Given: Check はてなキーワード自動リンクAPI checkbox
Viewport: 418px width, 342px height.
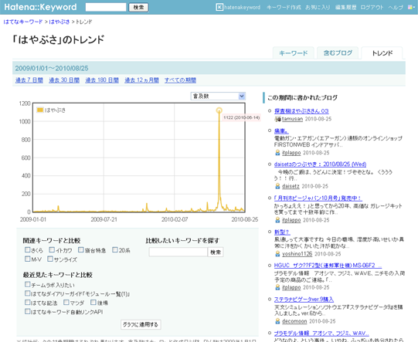Looking at the screenshot, I should coord(27,311).
